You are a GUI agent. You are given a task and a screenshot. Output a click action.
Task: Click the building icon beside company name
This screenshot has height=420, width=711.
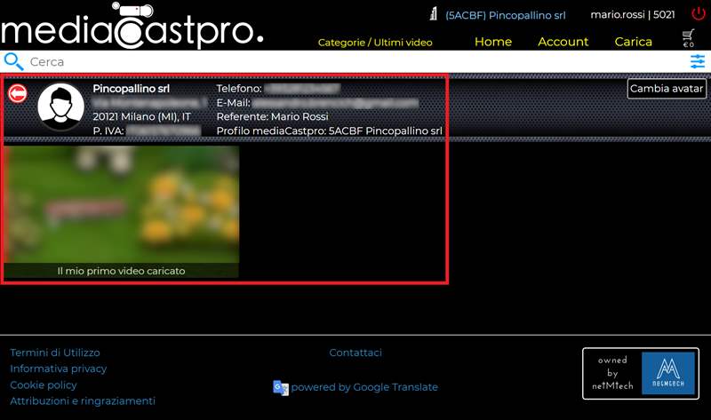coord(434,13)
